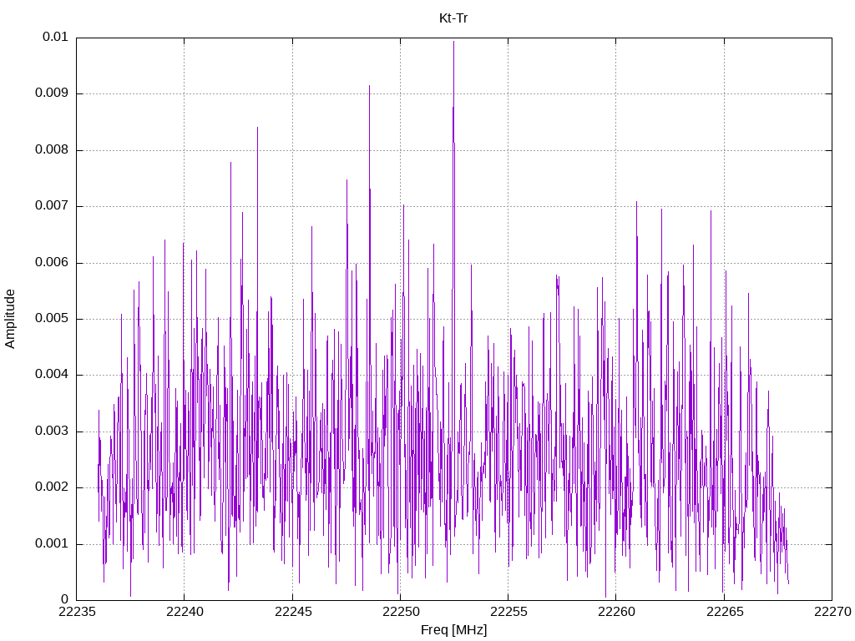Viewport: 855px width, 641px height.
Task: Click x-axis tick label 22260
Action: 616,612
